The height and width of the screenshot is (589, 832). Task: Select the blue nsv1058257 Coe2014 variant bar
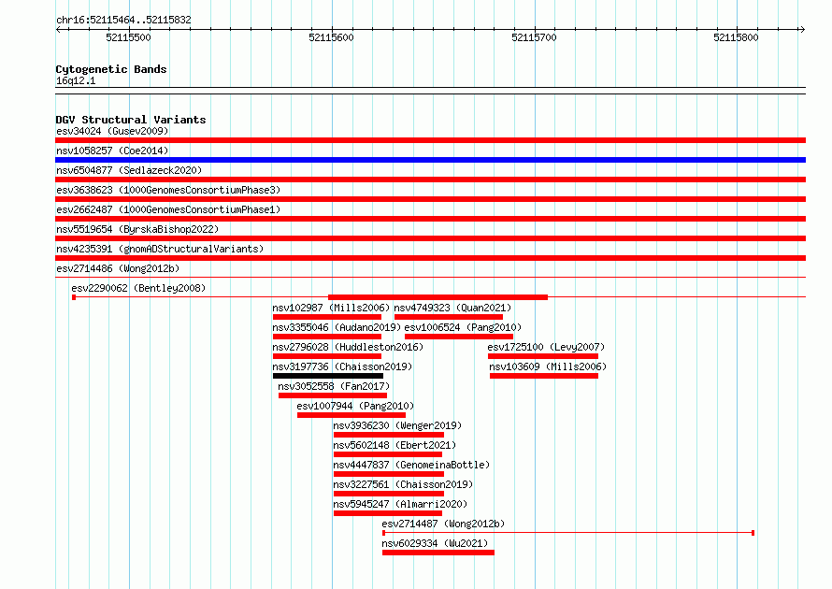[x=430, y=160]
